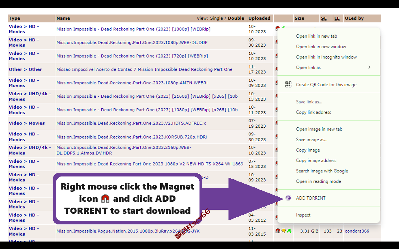Sort by the Type column header

14,18
